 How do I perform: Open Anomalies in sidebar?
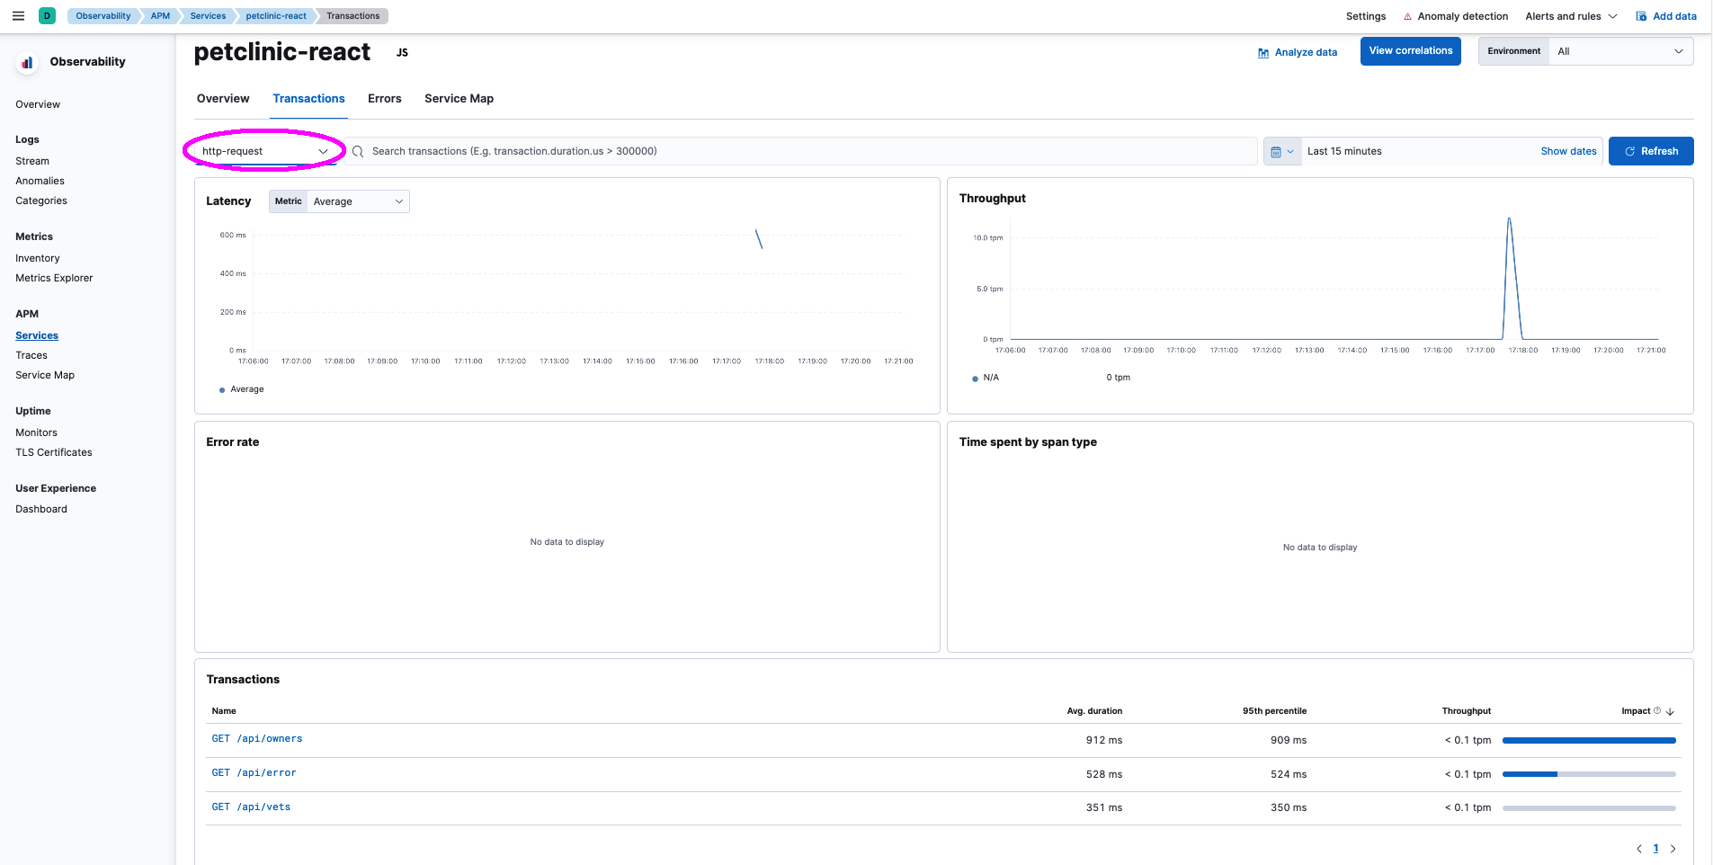pyautogui.click(x=40, y=181)
